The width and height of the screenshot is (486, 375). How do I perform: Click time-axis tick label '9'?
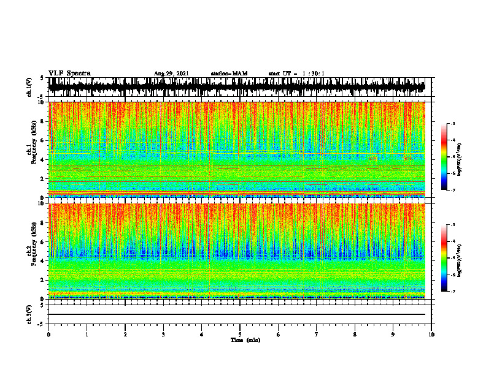[393, 335]
